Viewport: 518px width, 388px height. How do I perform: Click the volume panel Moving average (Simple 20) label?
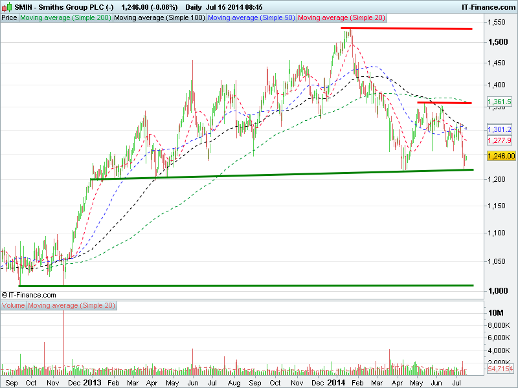71,305
